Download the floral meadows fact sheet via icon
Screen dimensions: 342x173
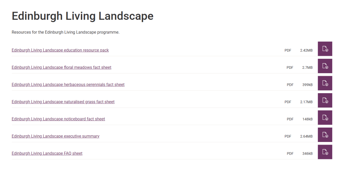[325, 66]
